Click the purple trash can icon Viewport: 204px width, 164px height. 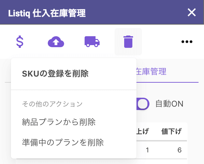pyautogui.click(x=128, y=42)
